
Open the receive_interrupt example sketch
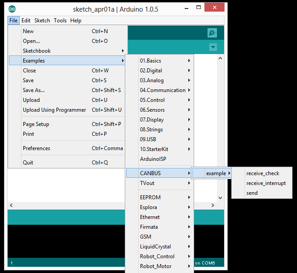click(x=262, y=183)
